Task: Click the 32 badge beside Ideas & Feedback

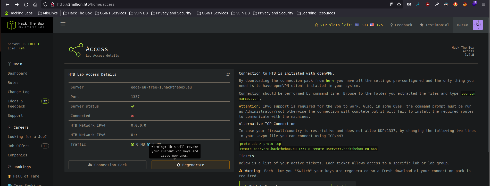Action: click(45, 101)
